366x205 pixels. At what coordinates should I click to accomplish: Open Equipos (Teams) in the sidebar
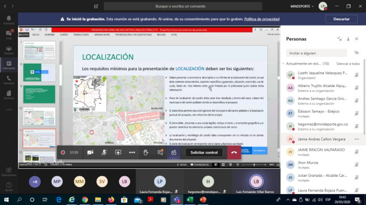tap(9, 50)
